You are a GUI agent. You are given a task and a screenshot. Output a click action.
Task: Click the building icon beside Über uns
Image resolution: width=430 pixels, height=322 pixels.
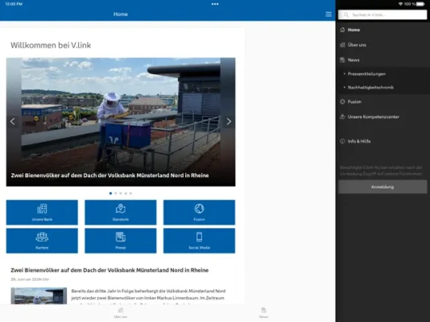click(x=342, y=45)
